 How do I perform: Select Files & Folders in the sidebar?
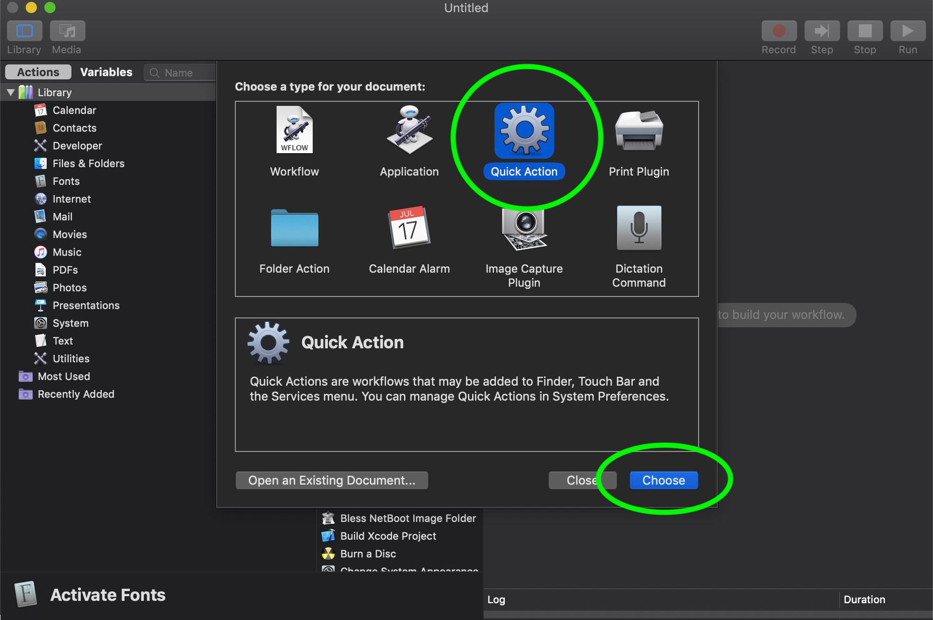(88, 163)
